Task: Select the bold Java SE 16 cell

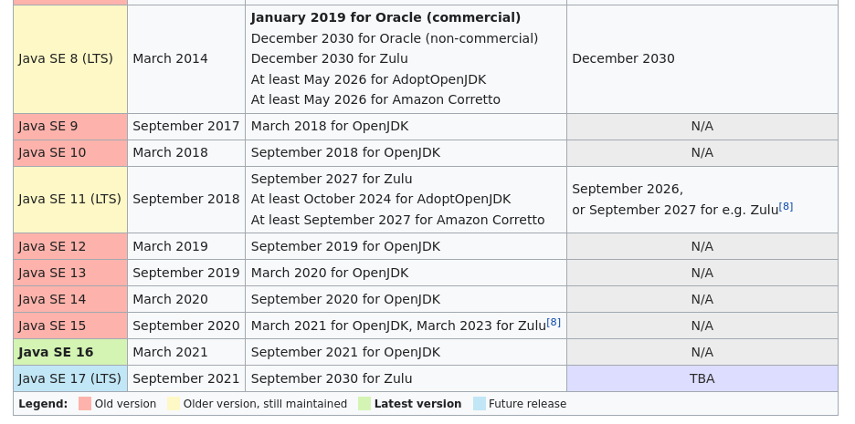Action: 70,352
